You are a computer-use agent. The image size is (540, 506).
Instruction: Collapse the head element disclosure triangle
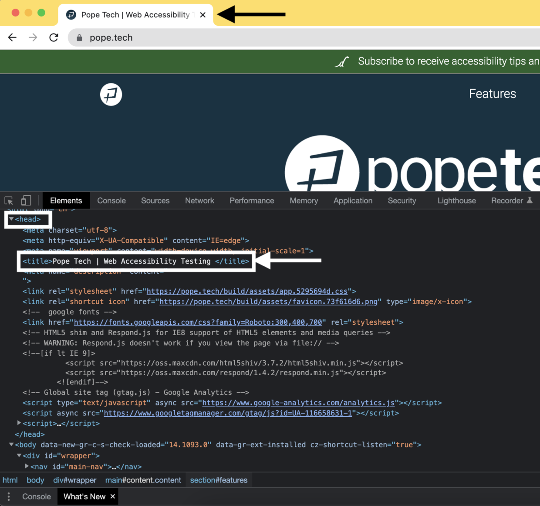click(12, 219)
